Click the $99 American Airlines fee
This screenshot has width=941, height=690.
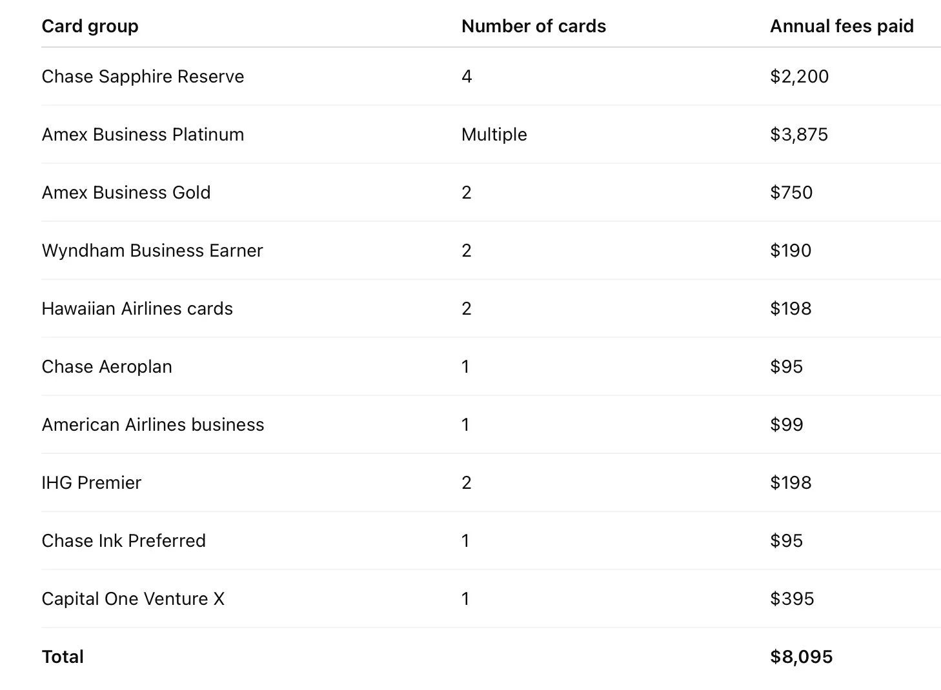786,425
